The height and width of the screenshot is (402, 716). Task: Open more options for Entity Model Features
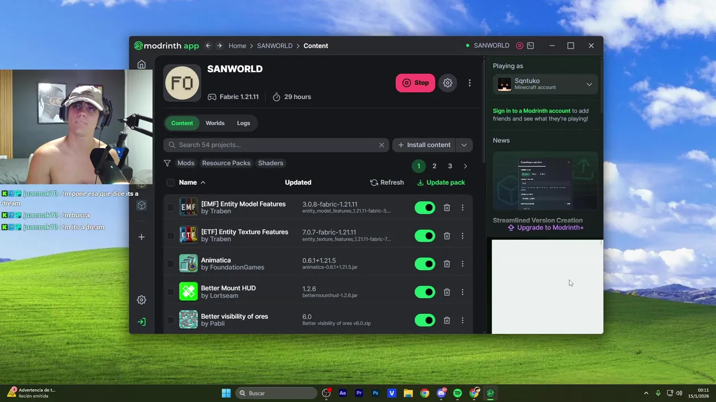(462, 208)
